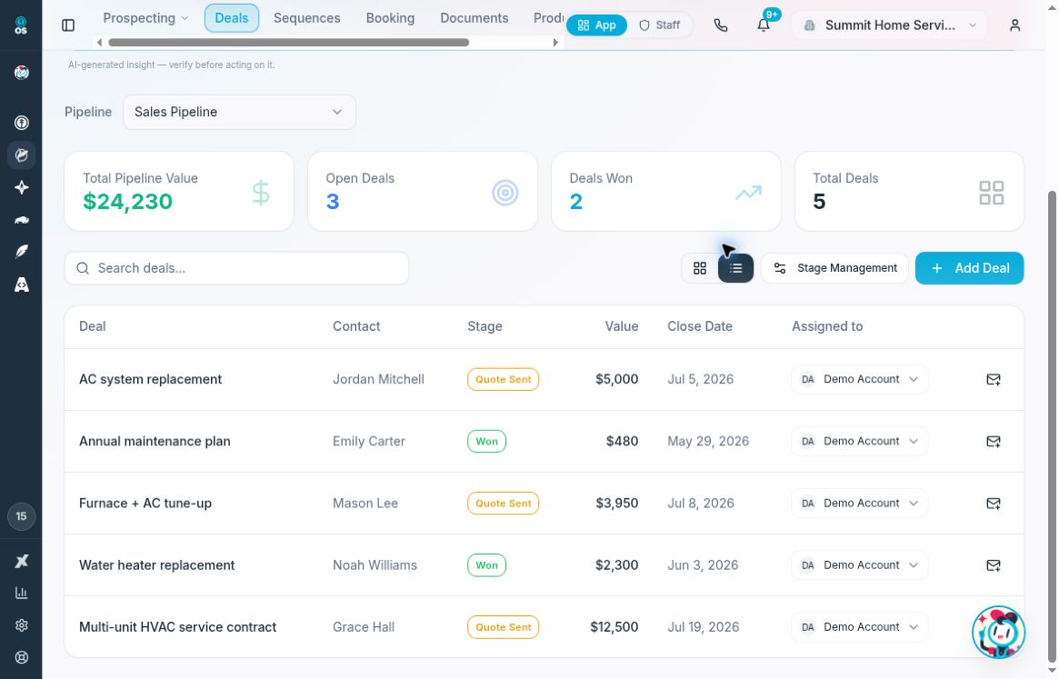Click the $12,500 value cell
Viewport: 1059px width, 679px height.
(x=614, y=627)
